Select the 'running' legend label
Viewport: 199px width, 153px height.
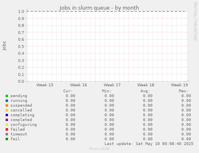click(x=19, y=101)
